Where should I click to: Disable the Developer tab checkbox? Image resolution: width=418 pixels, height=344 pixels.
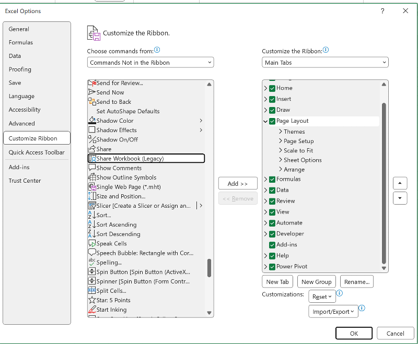(272, 234)
